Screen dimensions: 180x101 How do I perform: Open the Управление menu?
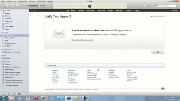(22, 2)
